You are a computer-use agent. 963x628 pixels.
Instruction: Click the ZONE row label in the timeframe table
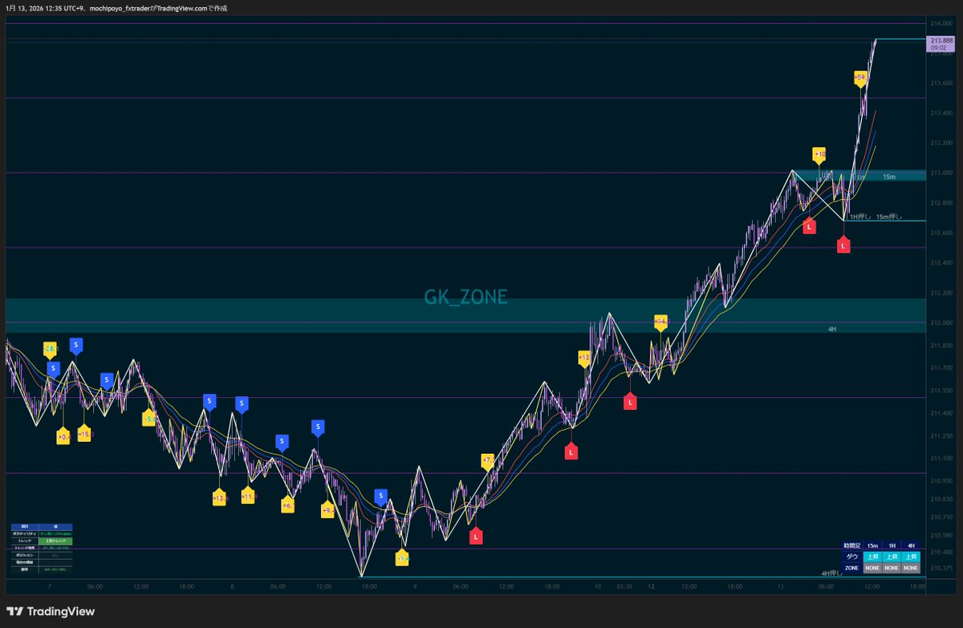pyautogui.click(x=851, y=568)
